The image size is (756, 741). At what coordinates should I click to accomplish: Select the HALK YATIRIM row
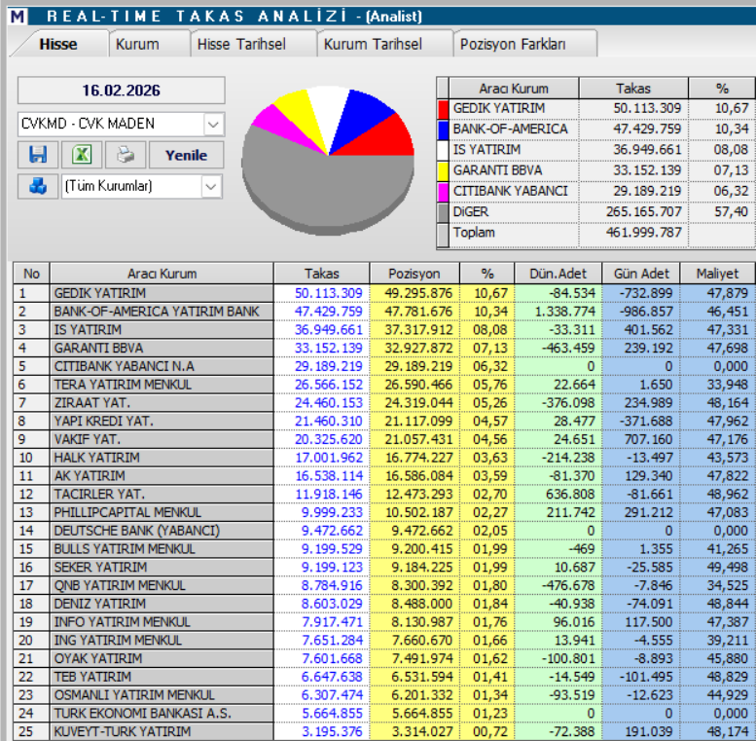click(384, 458)
